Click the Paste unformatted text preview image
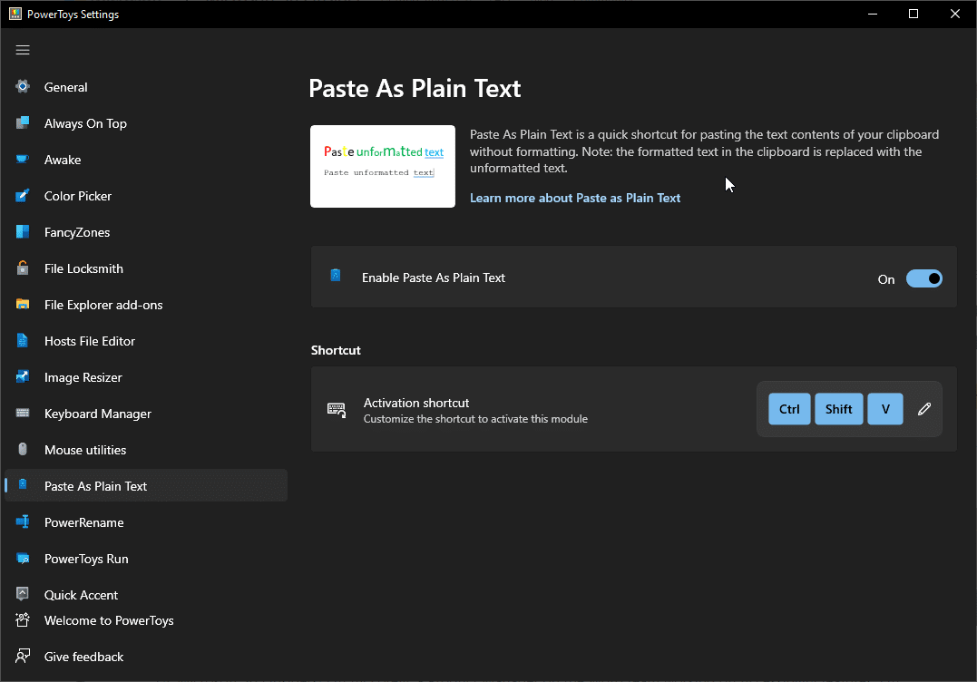 coord(383,166)
